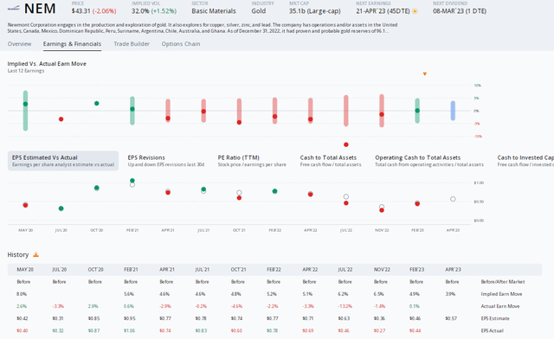The height and width of the screenshot is (339, 554).
Task: Click the orange triangle marker above the chart
Action: point(425,74)
